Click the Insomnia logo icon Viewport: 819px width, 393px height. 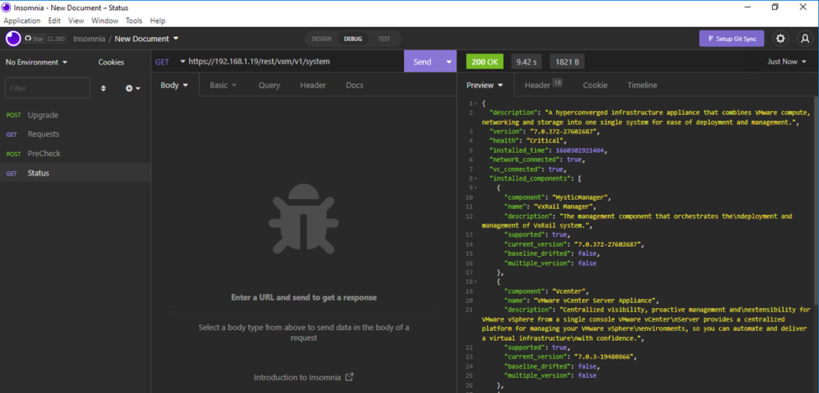point(13,39)
